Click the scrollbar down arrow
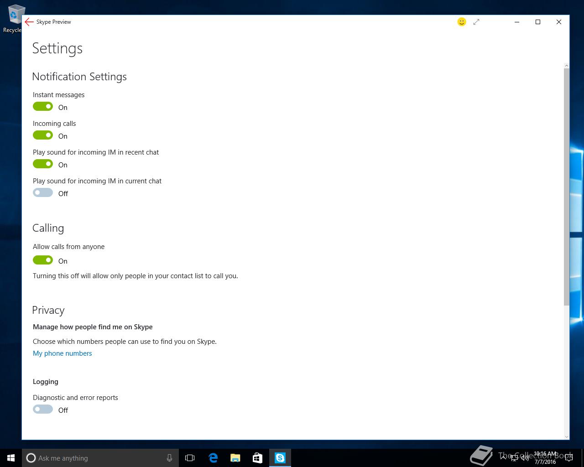The image size is (584, 467). [567, 436]
